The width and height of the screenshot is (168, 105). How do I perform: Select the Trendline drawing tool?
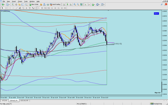pos(17,8)
